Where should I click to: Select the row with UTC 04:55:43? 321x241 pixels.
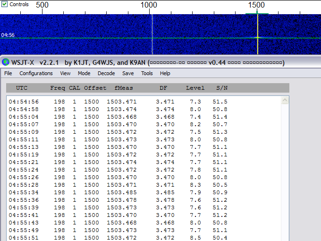[x=118, y=223]
